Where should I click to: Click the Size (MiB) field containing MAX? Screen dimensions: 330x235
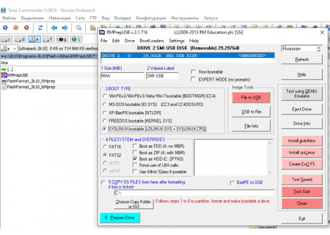[122, 76]
